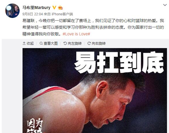Click the magnifier icon for 查看大图
This screenshot has height=133, width=169.
(41, 43)
